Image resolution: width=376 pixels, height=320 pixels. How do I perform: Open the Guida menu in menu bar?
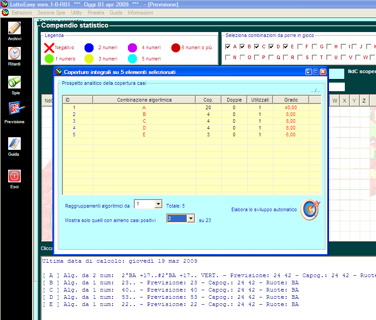pyautogui.click(x=116, y=13)
